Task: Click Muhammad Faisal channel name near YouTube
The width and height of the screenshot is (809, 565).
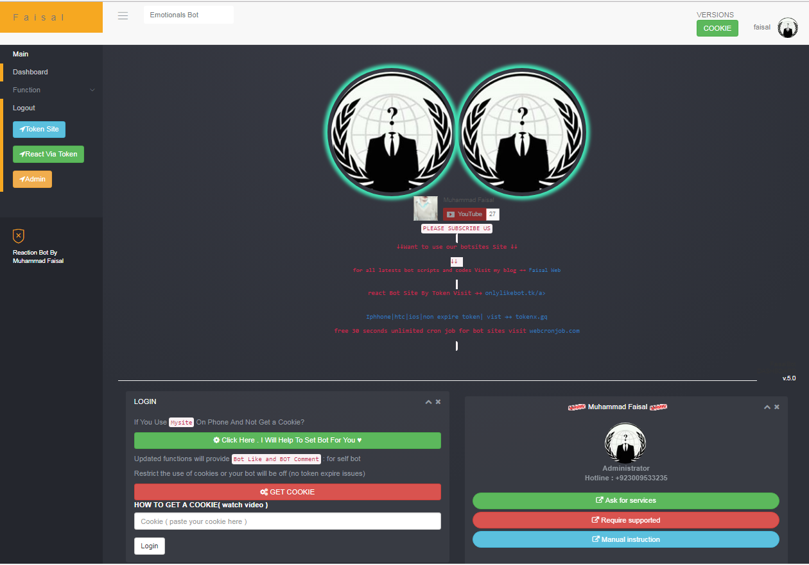Action: 469,200
